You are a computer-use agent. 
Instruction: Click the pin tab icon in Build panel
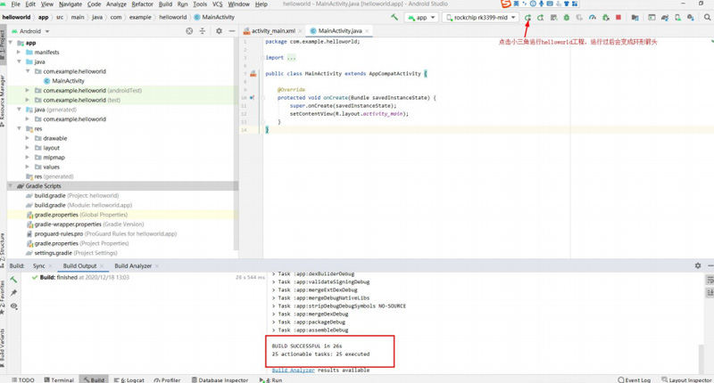(13, 292)
